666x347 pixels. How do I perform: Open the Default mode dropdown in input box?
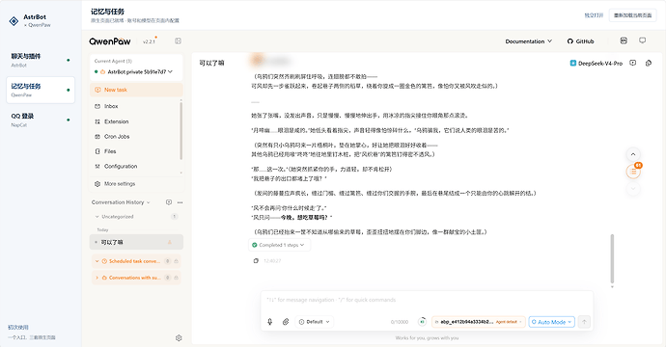[x=314, y=322]
